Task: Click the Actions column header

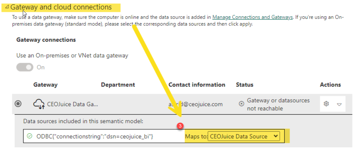Action: [x=330, y=85]
